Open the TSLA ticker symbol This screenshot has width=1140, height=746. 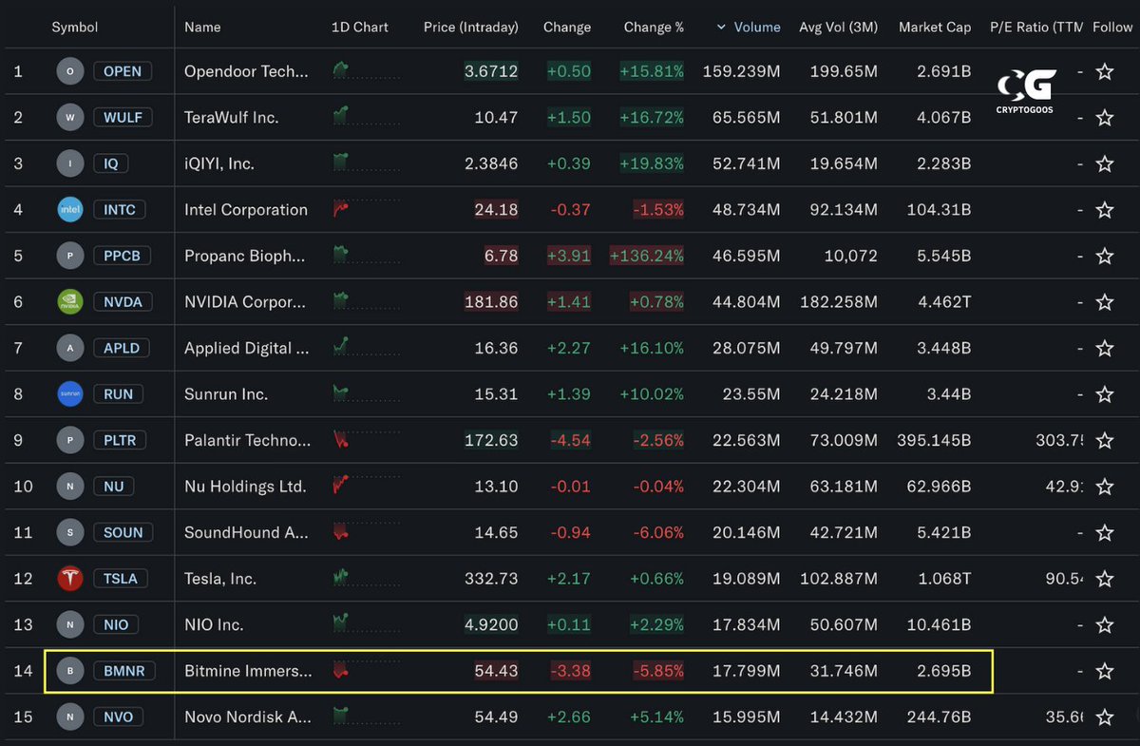(x=121, y=579)
